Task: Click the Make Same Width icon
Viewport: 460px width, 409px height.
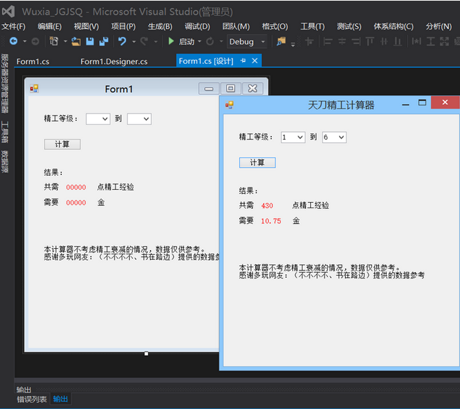Action: click(x=416, y=41)
